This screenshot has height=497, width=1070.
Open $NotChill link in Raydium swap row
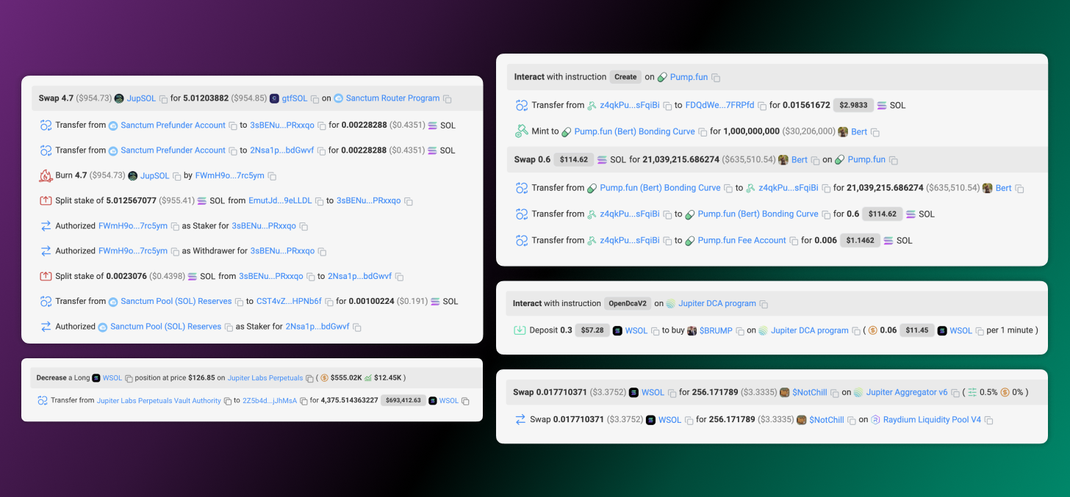click(827, 420)
